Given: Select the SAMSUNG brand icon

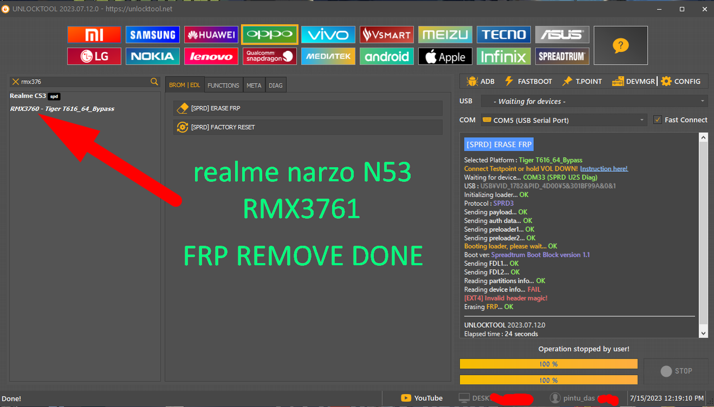Looking at the screenshot, I should click(152, 34).
